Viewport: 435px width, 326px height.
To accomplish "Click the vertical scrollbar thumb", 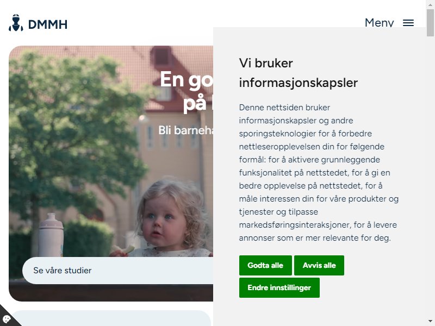I will pyautogui.click(x=430, y=22).
